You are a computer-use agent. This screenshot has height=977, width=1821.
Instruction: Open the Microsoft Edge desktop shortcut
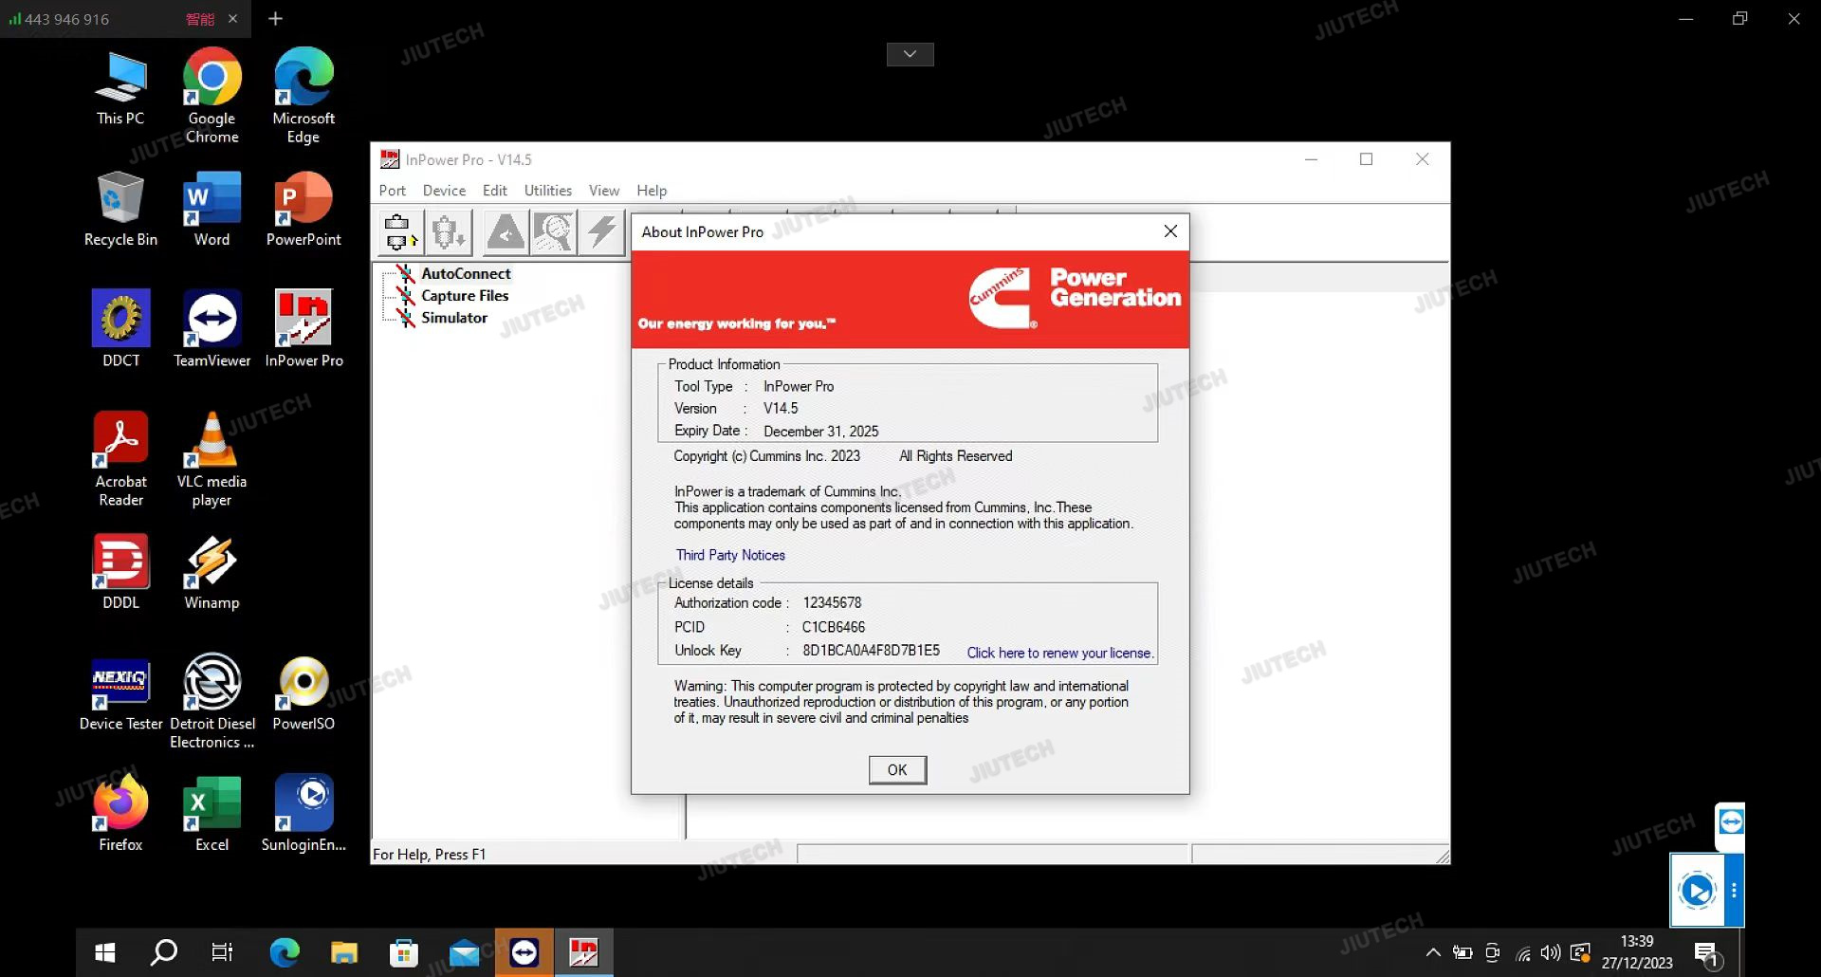tap(303, 95)
